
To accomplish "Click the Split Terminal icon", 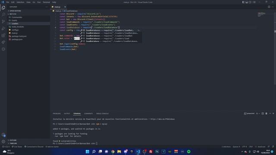I will [x=263, y=114].
